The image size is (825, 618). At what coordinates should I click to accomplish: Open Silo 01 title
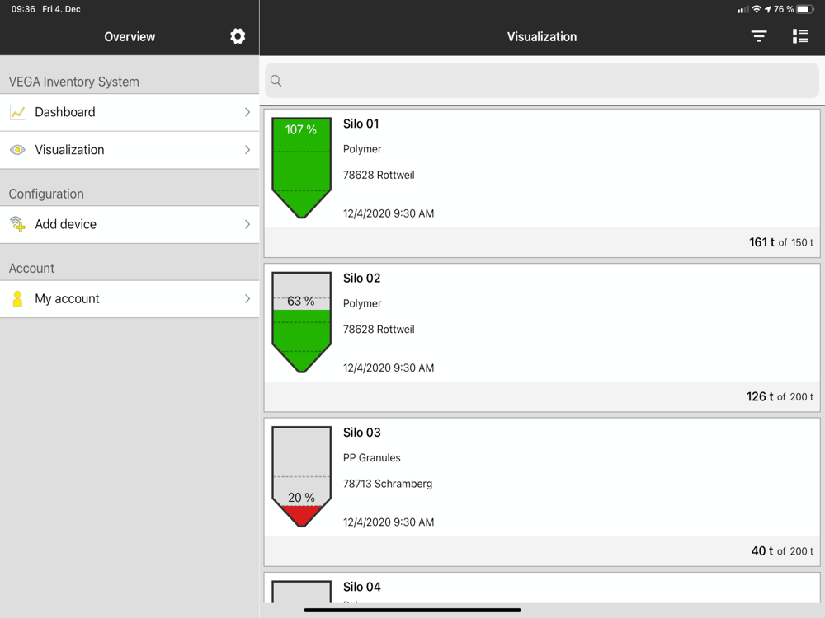(x=361, y=124)
